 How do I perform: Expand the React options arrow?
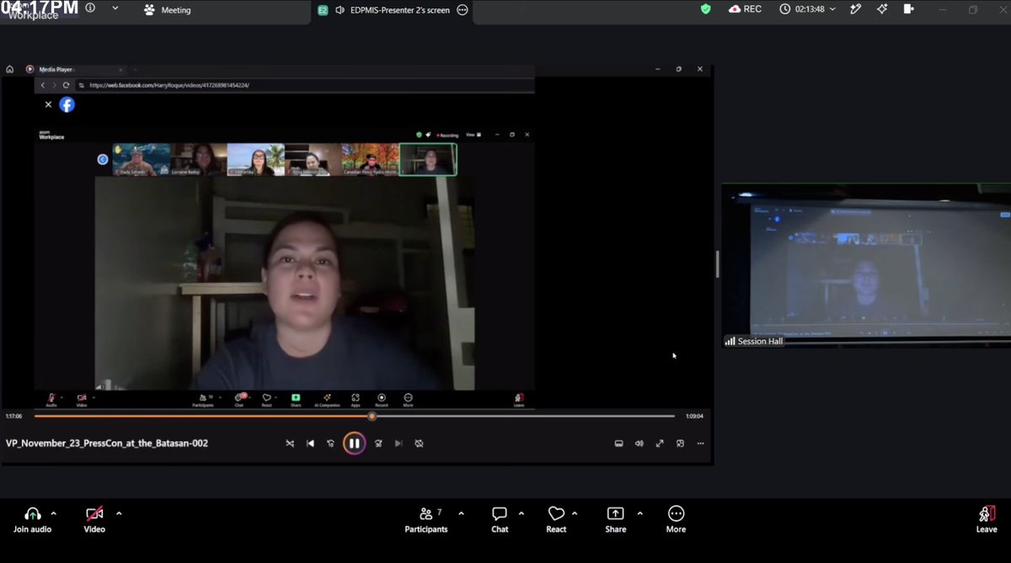point(575,513)
